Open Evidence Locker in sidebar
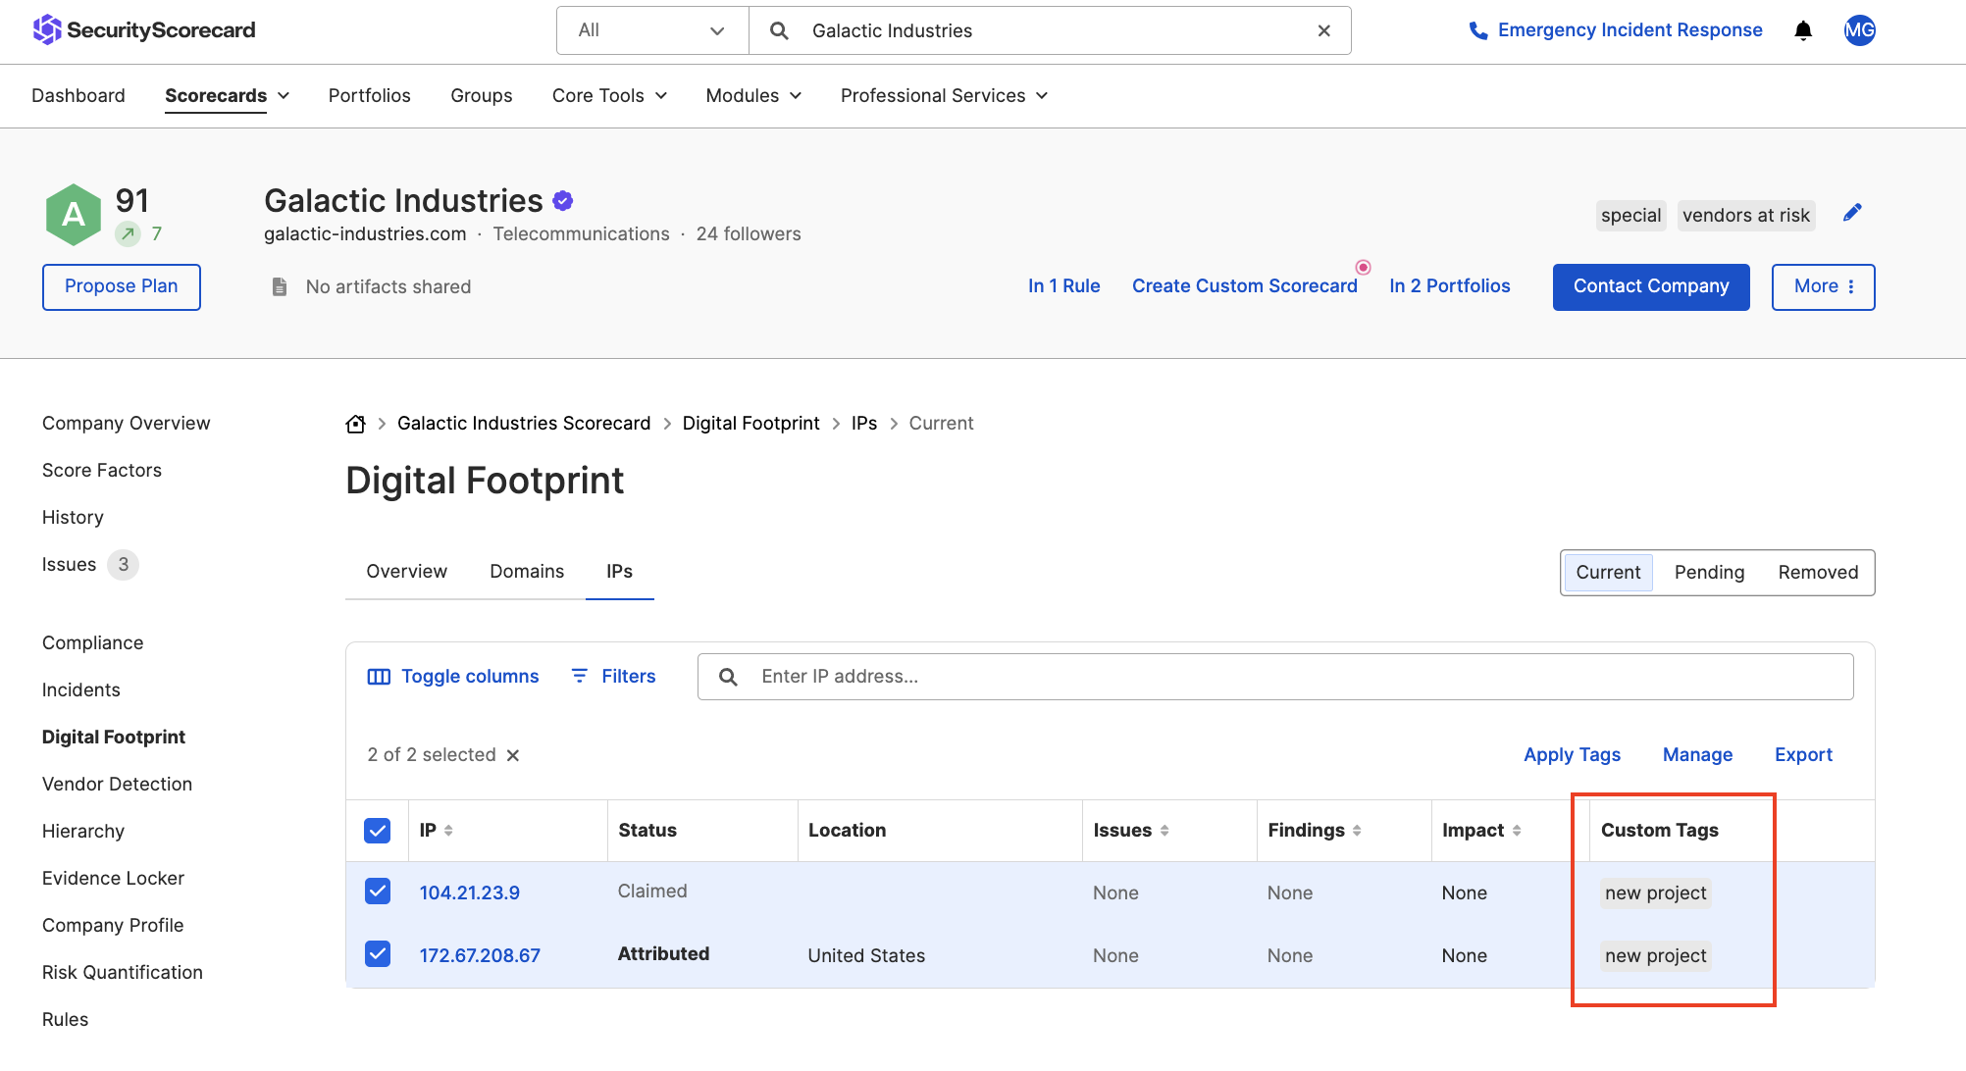1966x1071 pixels. tap(114, 879)
